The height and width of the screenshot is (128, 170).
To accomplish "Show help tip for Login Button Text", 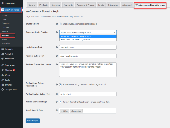I will coord(57,47).
